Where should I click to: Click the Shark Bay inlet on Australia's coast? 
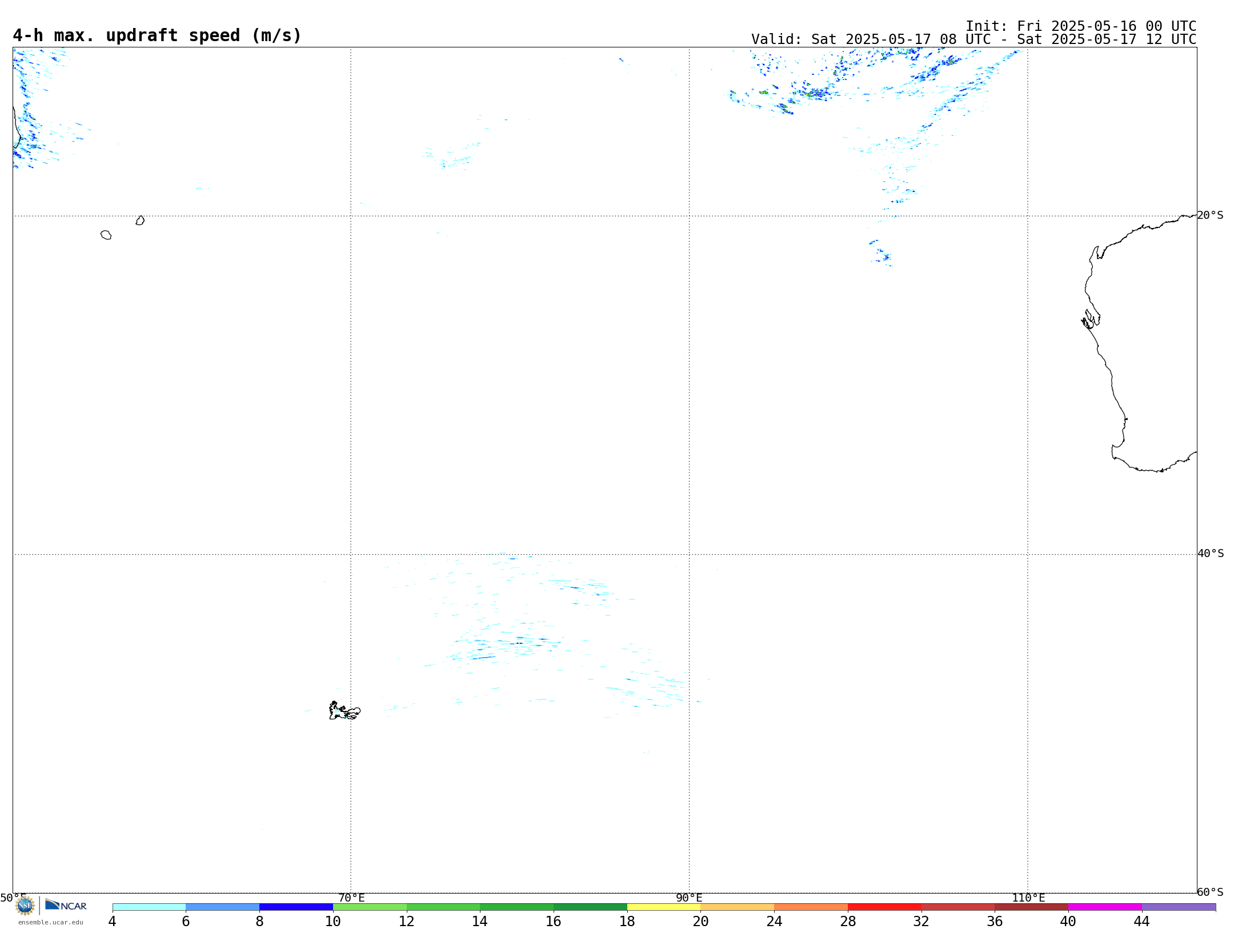[x=1091, y=319]
